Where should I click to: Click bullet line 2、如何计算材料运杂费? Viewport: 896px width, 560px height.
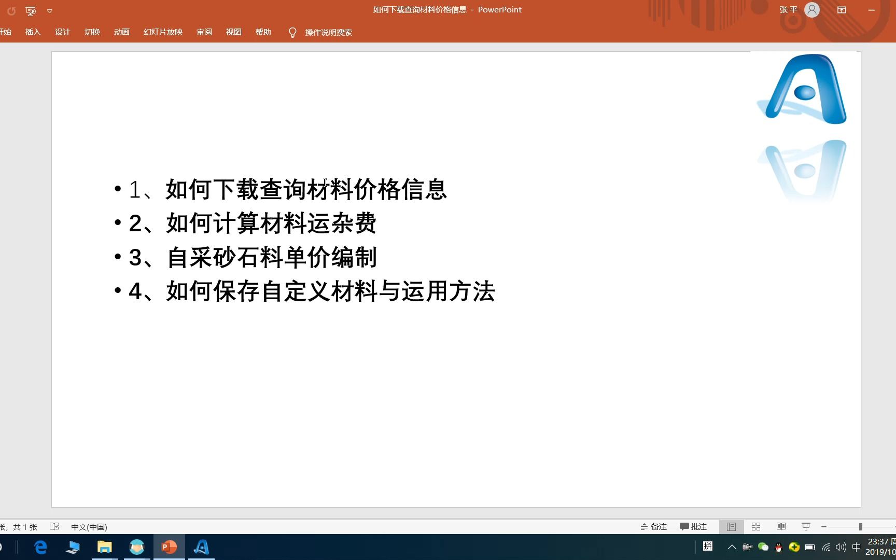coord(253,223)
